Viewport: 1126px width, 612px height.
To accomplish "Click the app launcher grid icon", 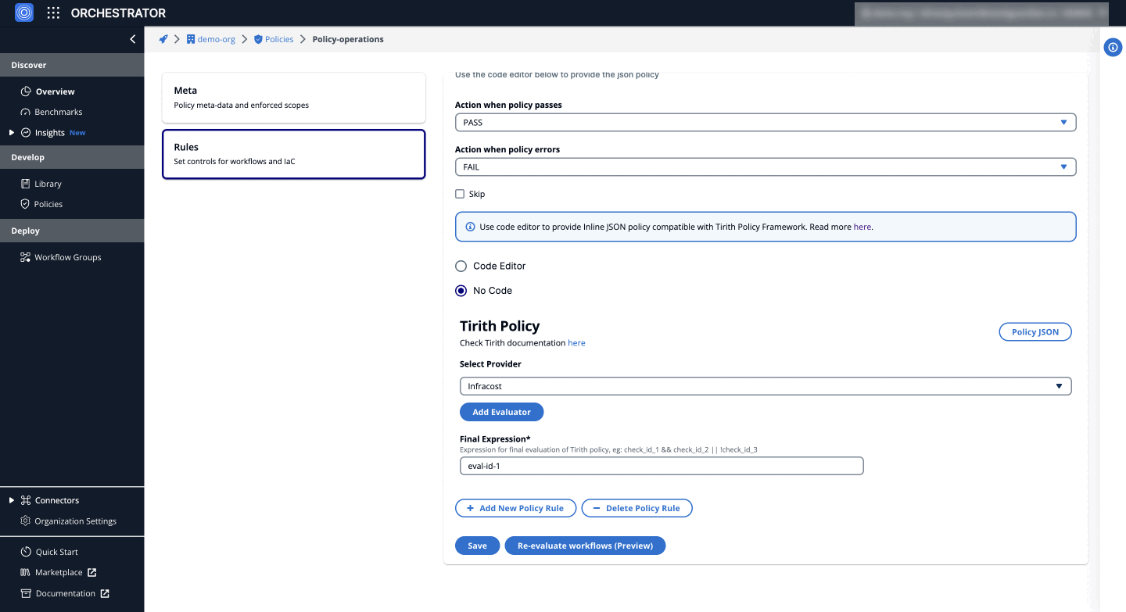I will click(53, 13).
